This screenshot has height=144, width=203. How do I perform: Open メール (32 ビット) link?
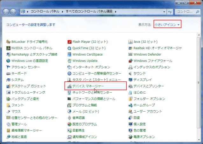click(x=86, y=111)
